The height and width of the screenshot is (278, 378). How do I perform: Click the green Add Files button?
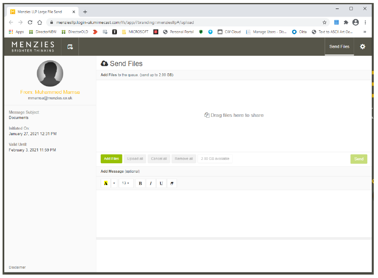pos(111,159)
